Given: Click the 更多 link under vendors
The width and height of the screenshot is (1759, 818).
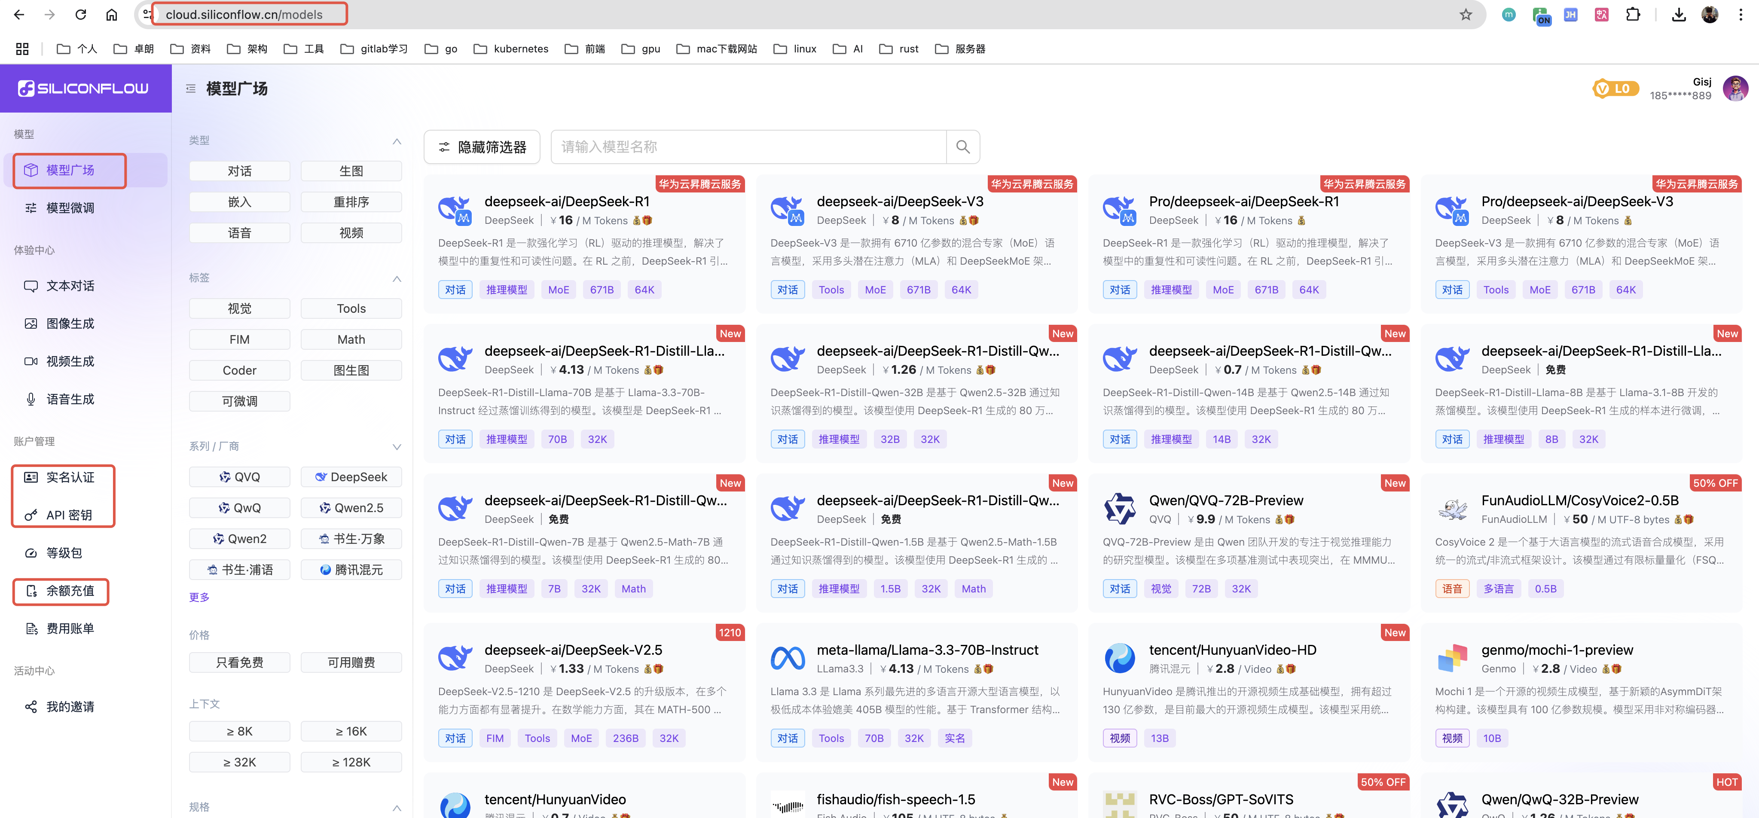Looking at the screenshot, I should (x=198, y=597).
